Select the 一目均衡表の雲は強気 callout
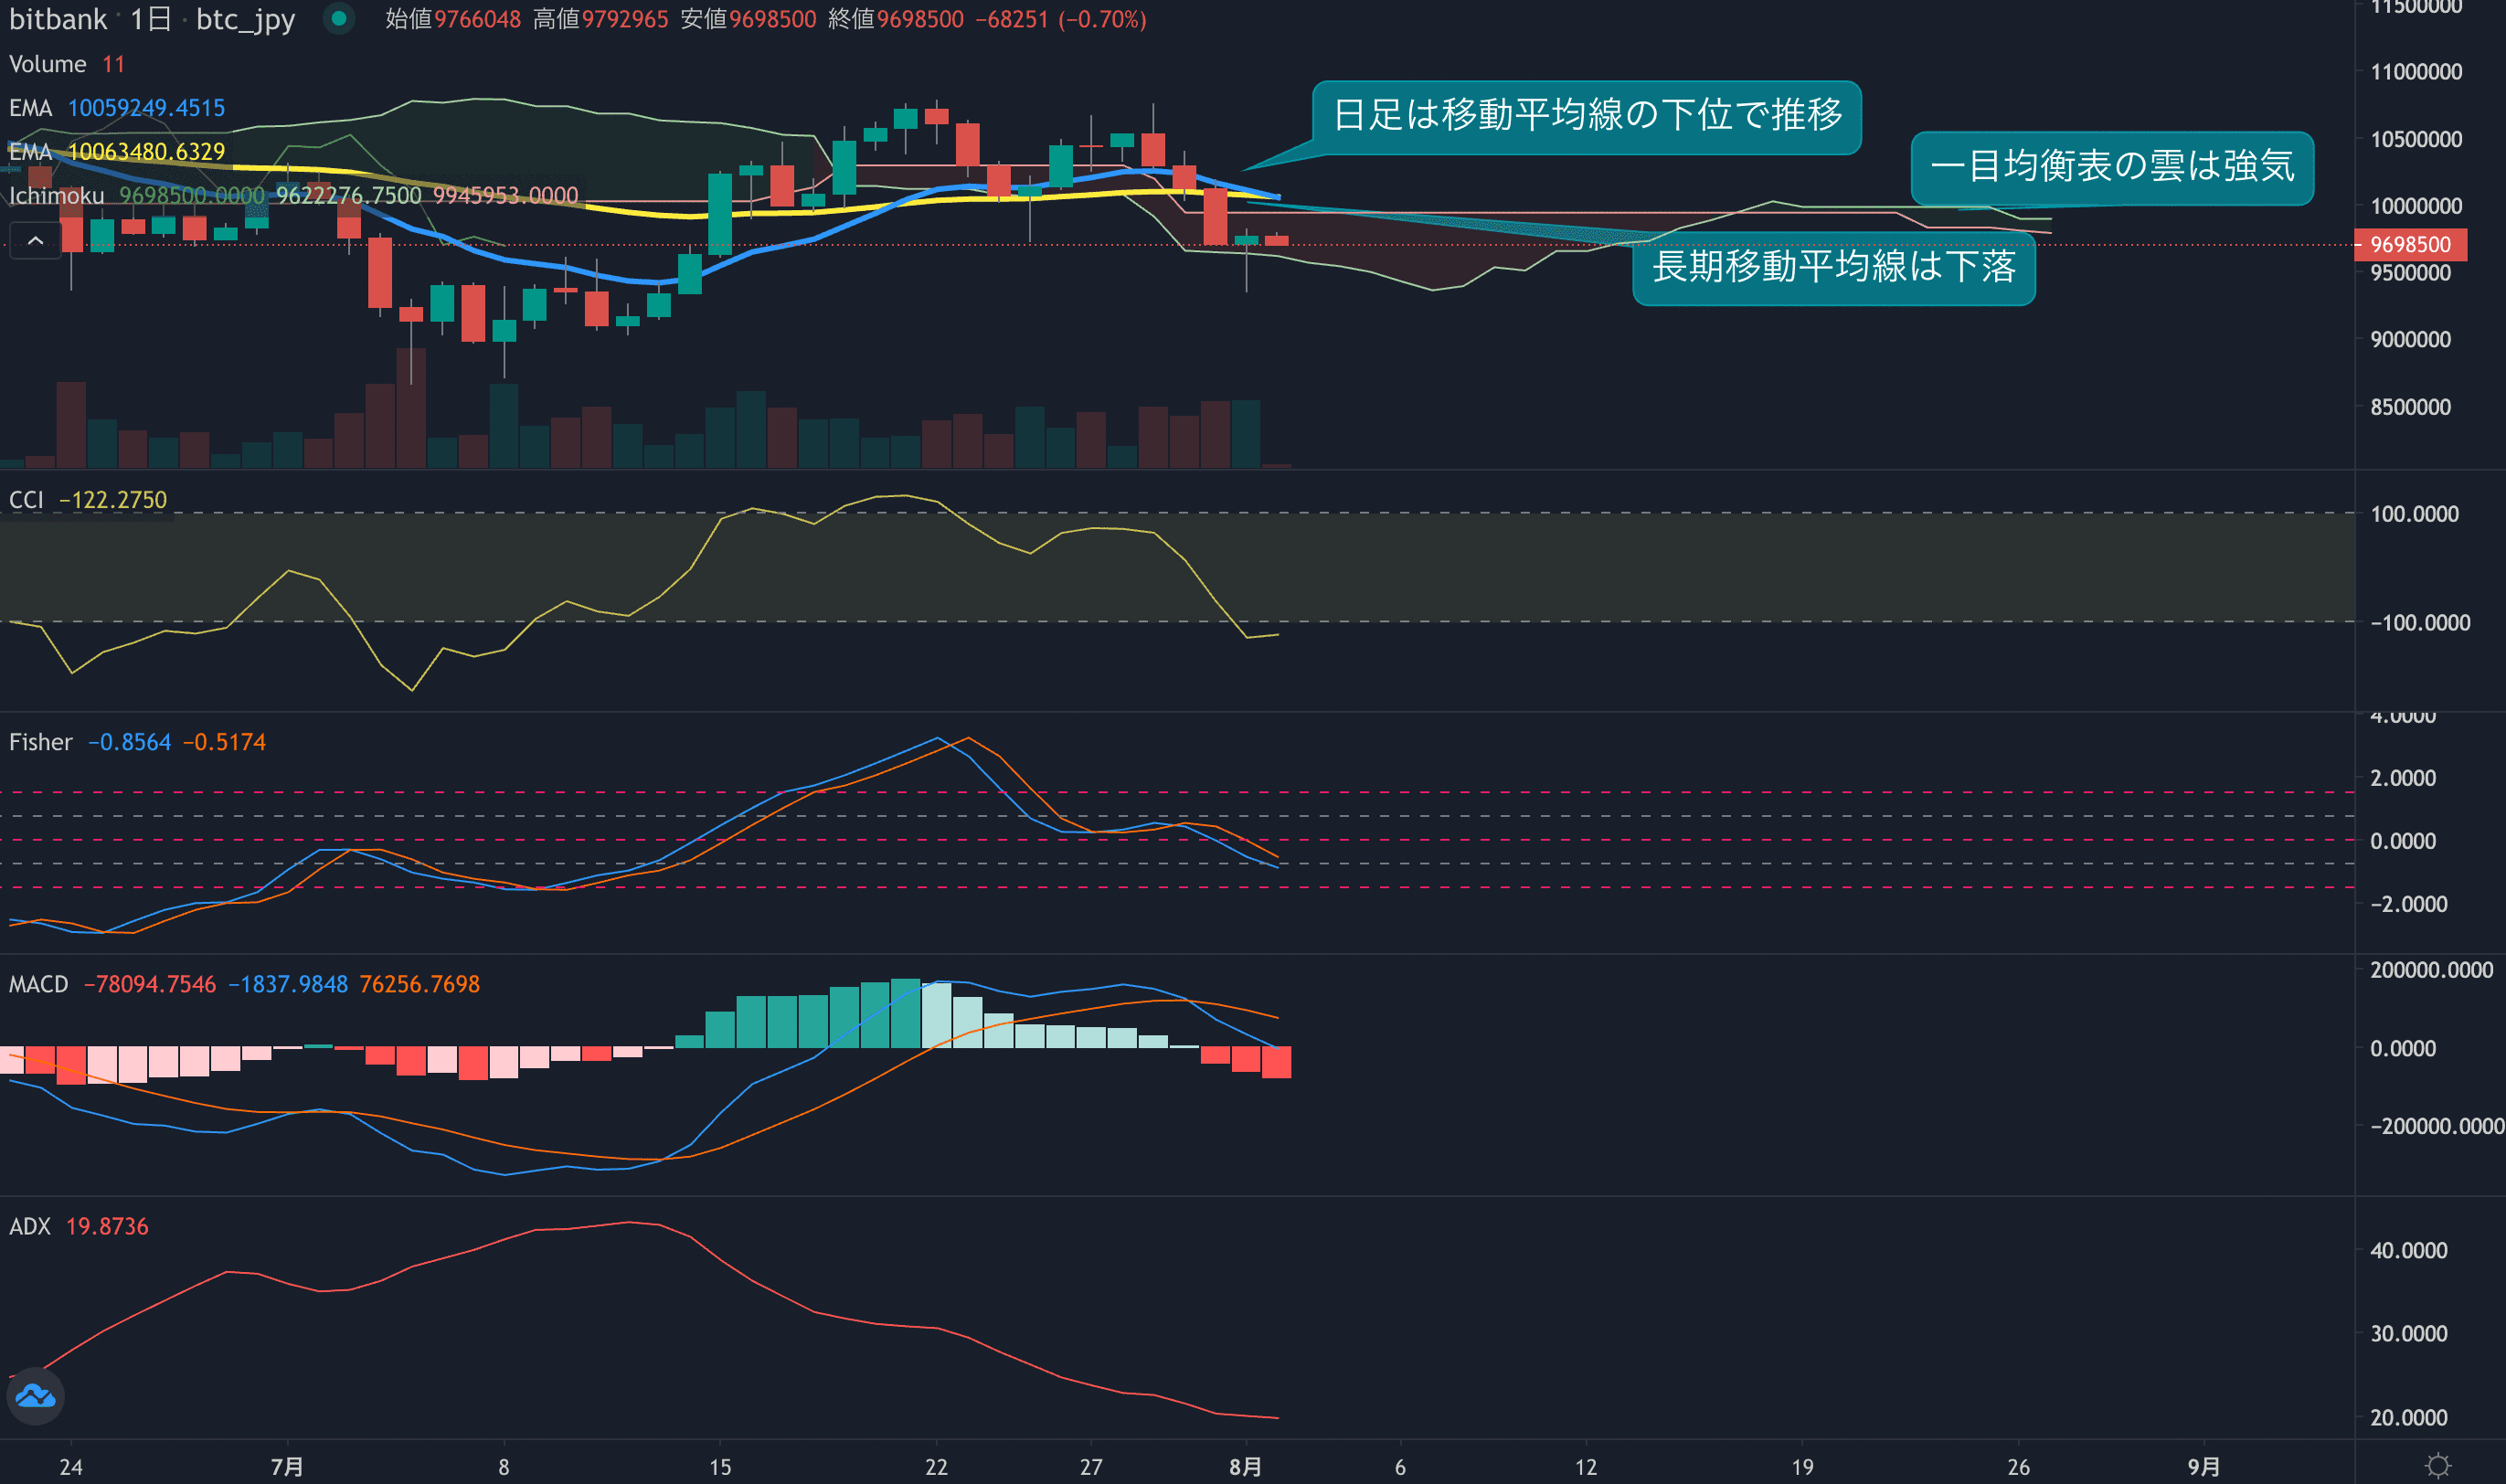This screenshot has width=2506, height=1484. pyautogui.click(x=2111, y=167)
